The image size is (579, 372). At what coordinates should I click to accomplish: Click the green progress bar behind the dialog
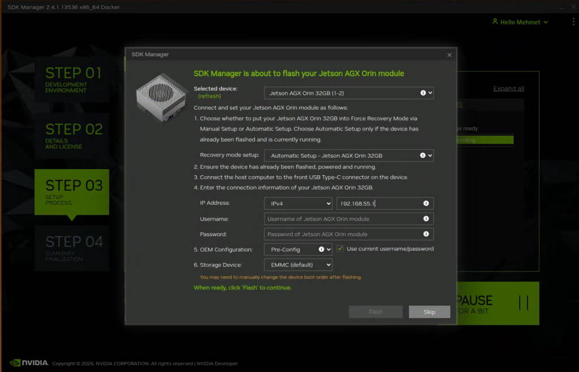[485, 140]
